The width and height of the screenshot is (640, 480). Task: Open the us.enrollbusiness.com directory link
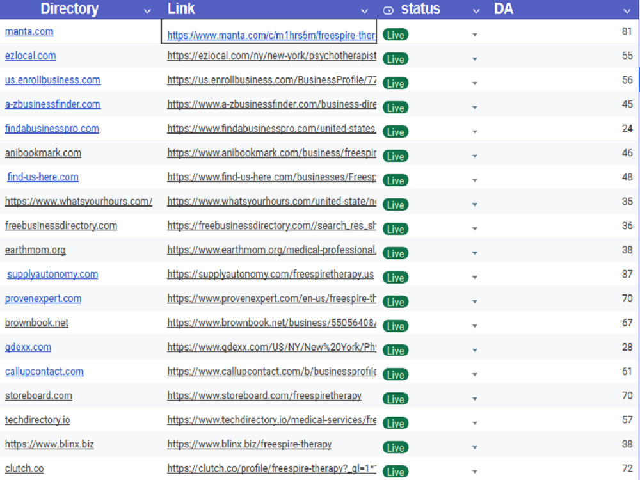[52, 80]
